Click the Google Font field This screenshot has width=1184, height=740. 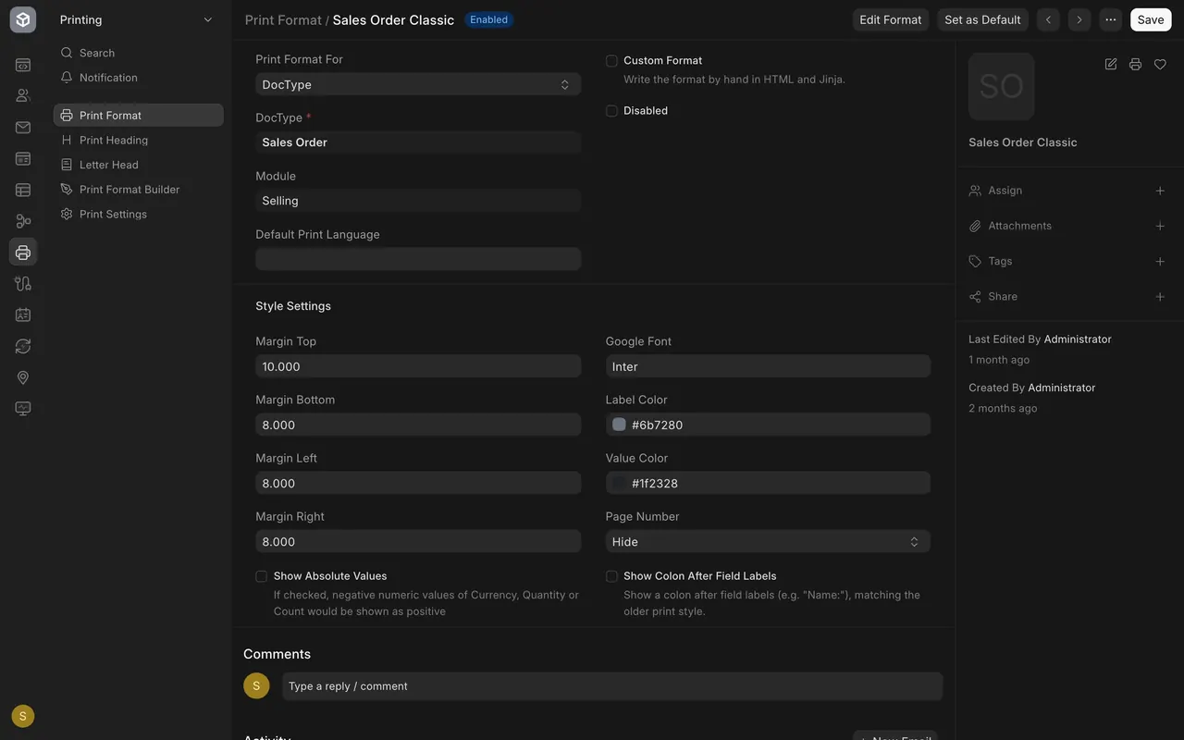coord(768,366)
